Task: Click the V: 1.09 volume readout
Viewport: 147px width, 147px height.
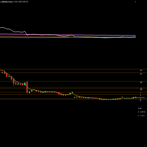Action: click(x=141, y=112)
